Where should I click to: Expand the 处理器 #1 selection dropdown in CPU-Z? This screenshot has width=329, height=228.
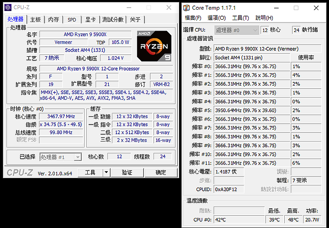[60, 157]
